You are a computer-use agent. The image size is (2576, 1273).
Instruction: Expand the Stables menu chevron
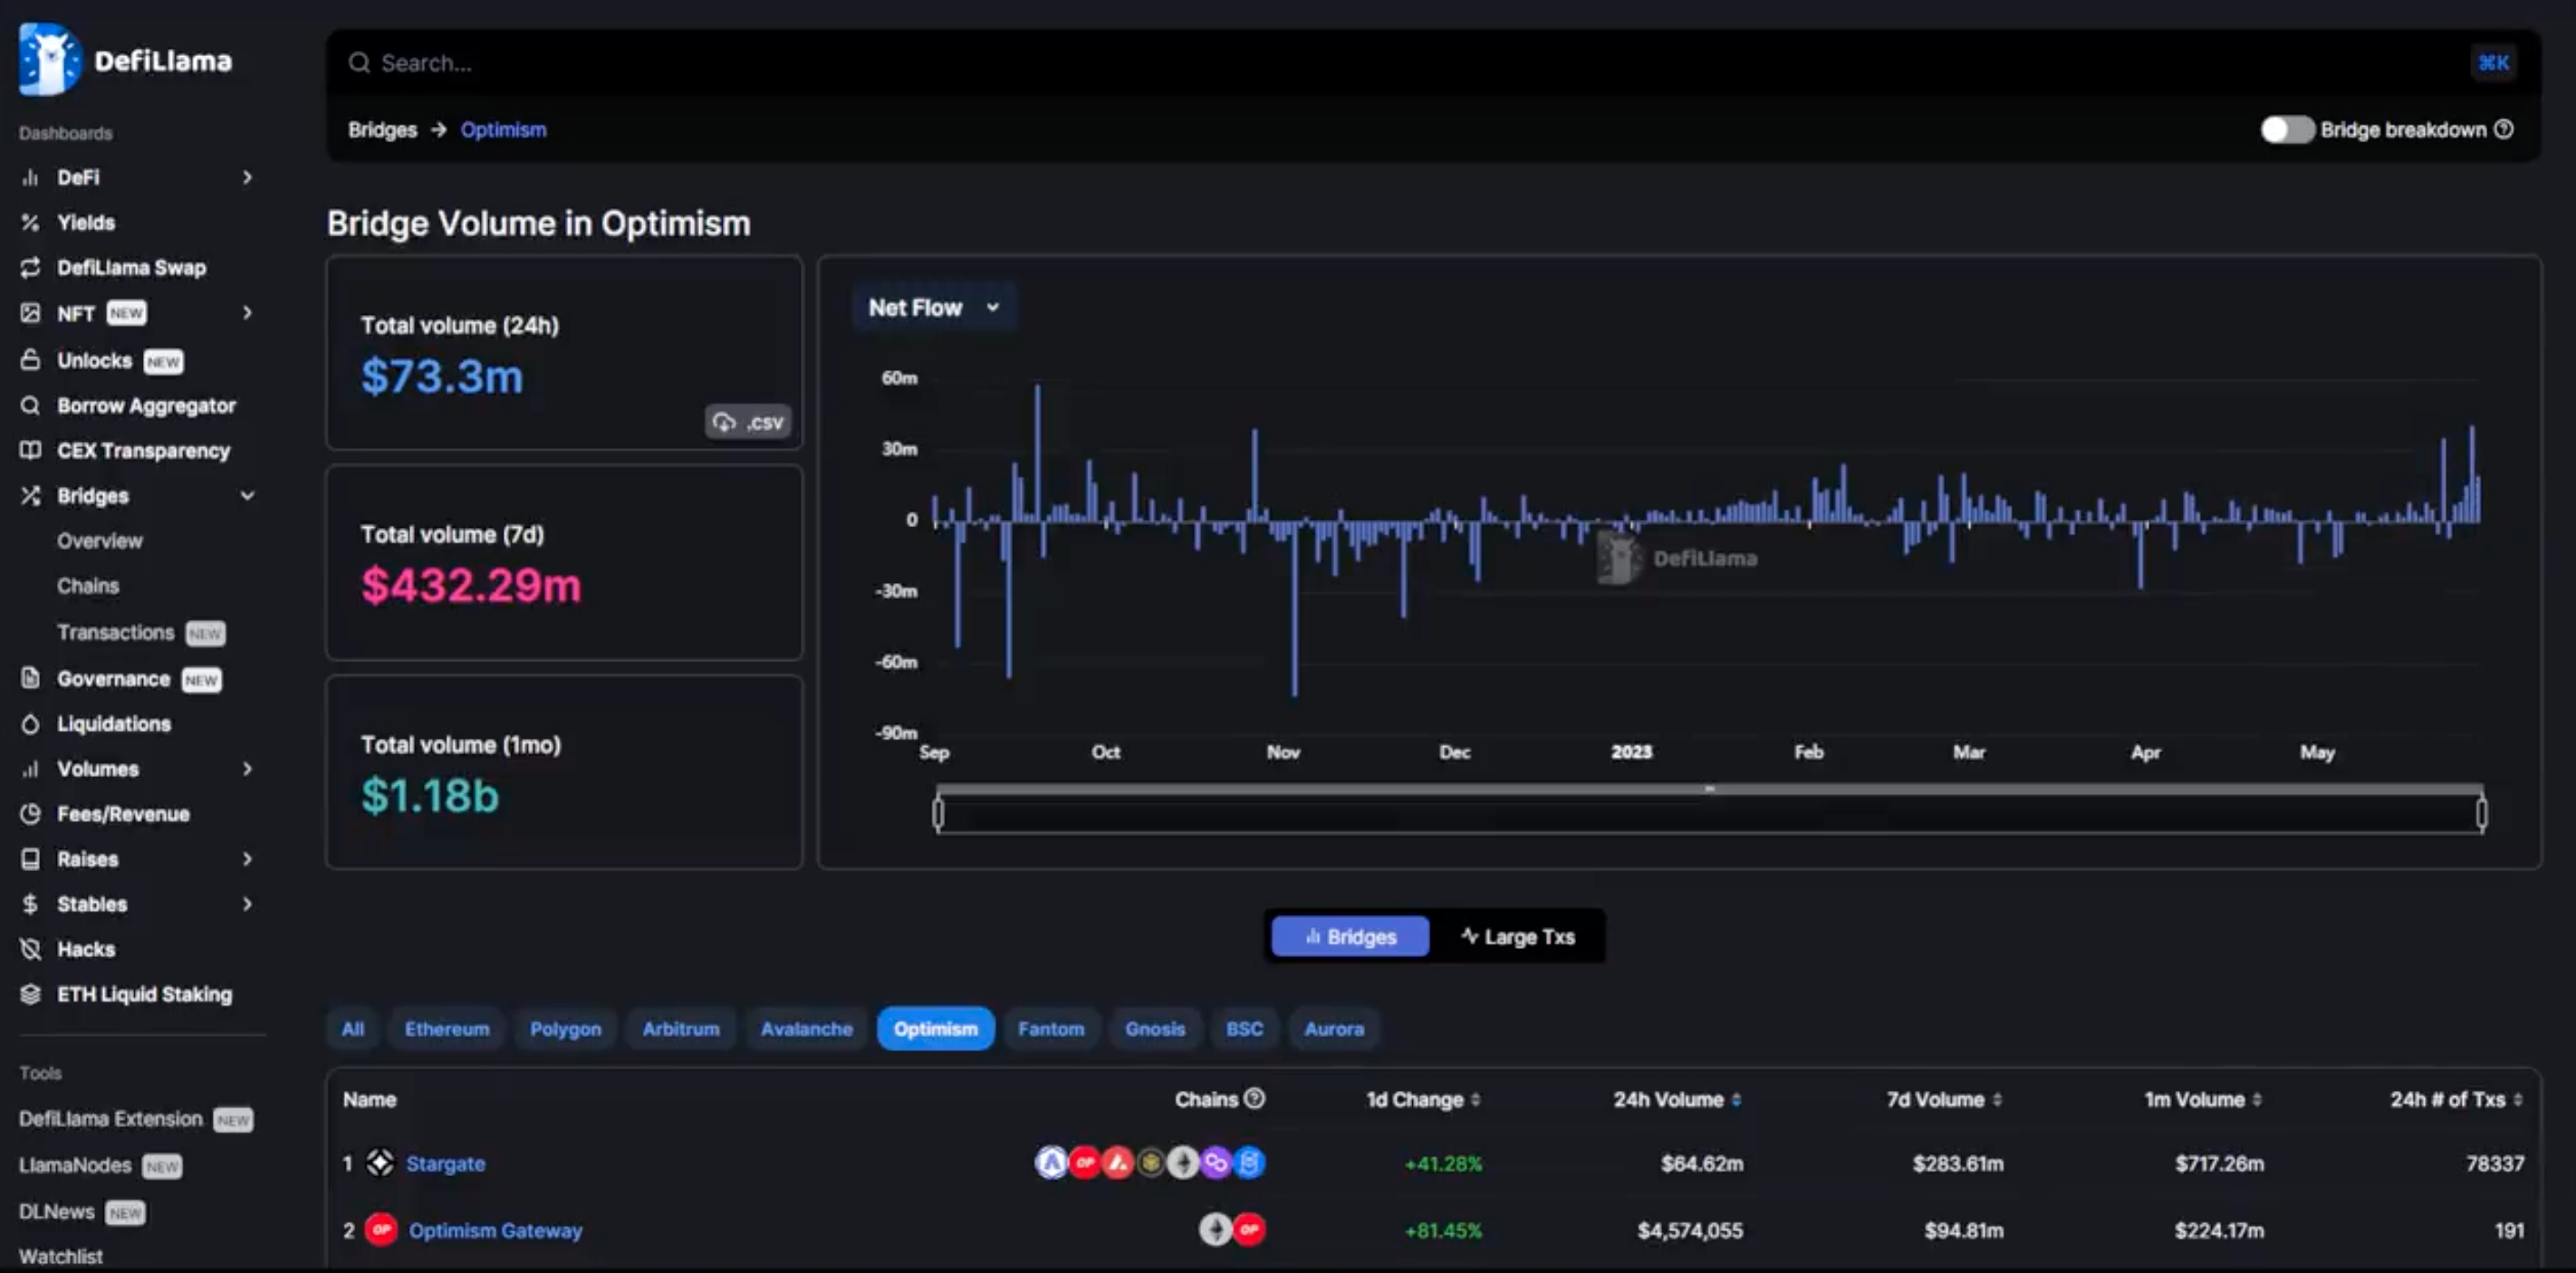click(x=247, y=904)
